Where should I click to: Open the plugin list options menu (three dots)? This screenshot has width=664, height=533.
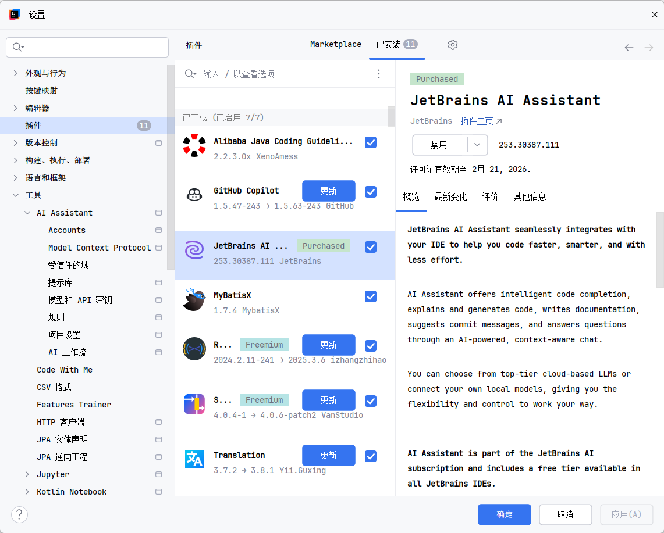(379, 74)
